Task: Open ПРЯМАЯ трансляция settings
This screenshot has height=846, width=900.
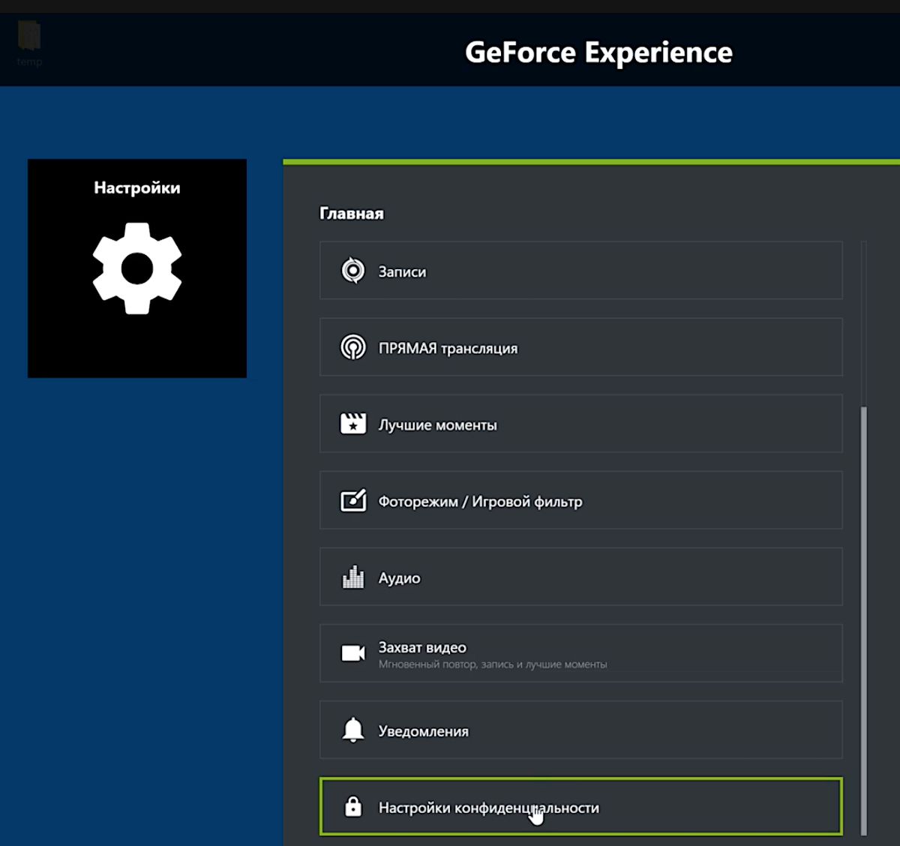Action: 581,347
